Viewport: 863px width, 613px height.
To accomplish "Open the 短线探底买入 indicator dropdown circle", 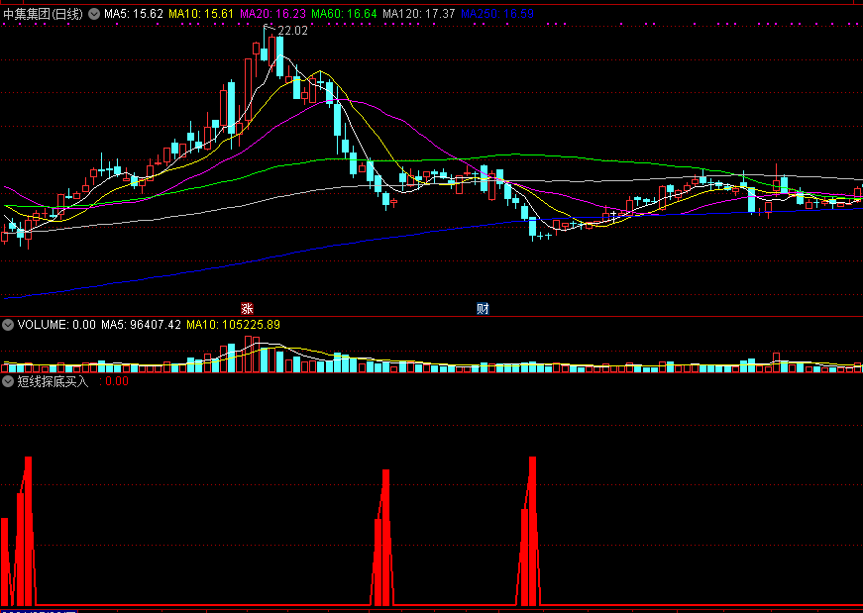I will (x=8, y=381).
